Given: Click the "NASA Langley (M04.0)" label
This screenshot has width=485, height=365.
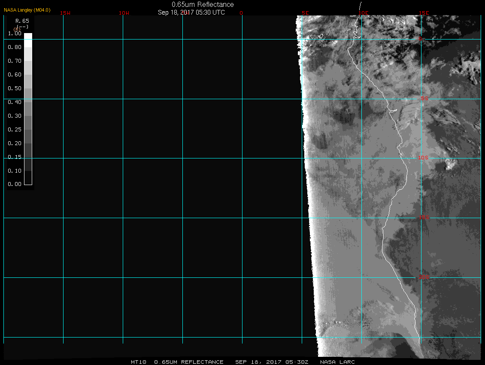Looking at the screenshot, I should (x=27, y=10).
